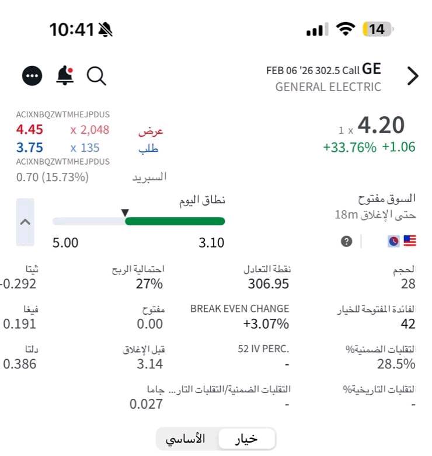Tap the bid price 3.75

(x=30, y=148)
